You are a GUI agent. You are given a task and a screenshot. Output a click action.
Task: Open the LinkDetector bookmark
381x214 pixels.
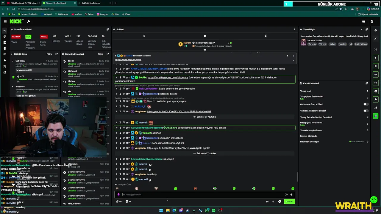(x=61, y=14)
